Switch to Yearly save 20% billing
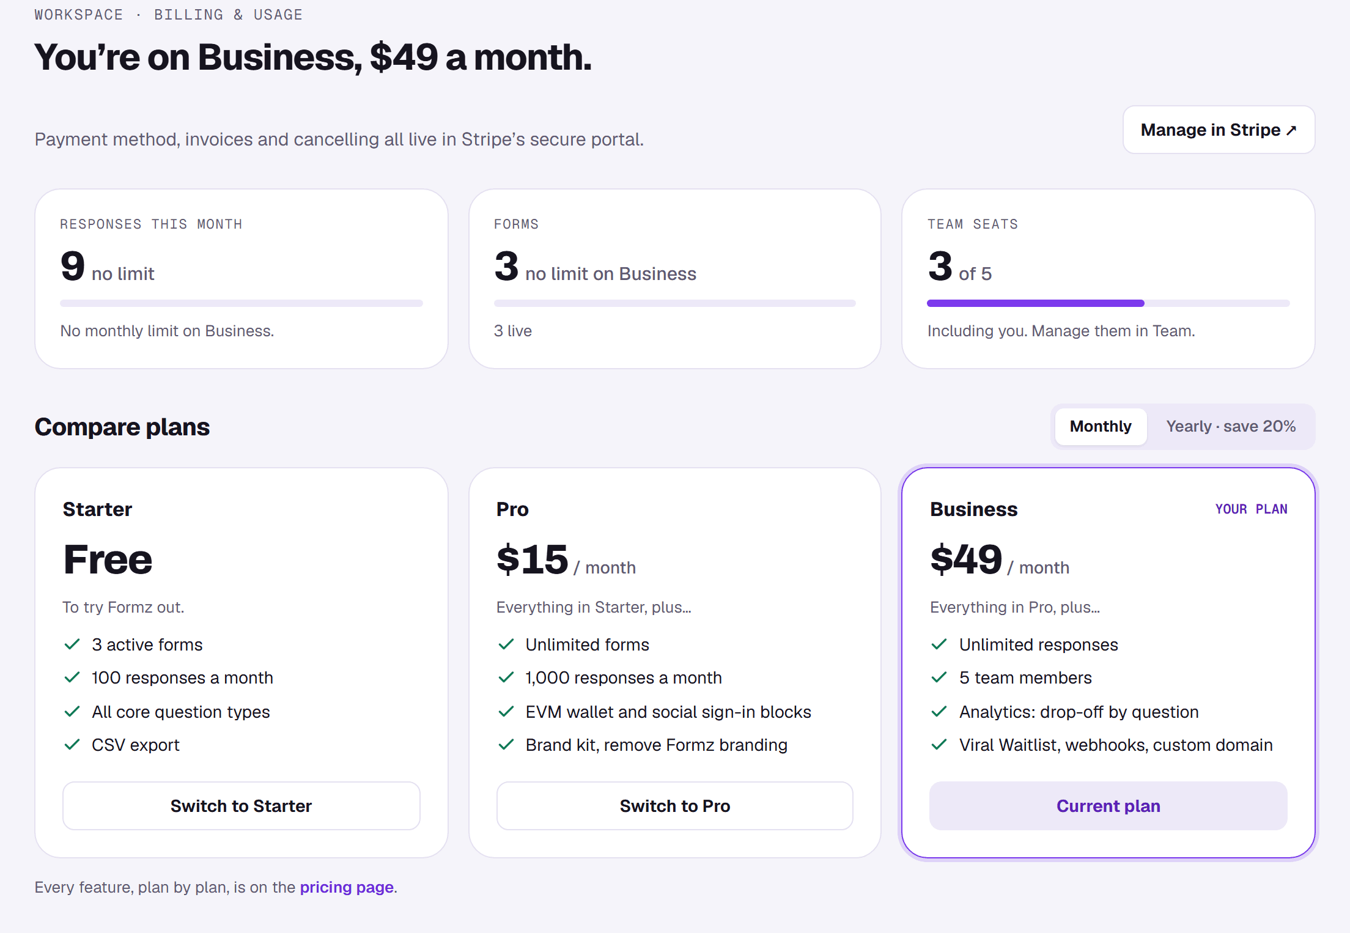 1231,426
